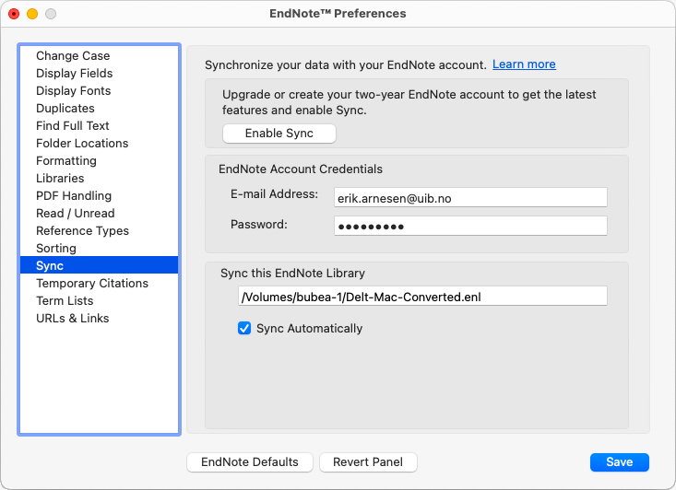Select Change Case in preferences list
Viewport: 676px width, 490px height.
pos(99,55)
